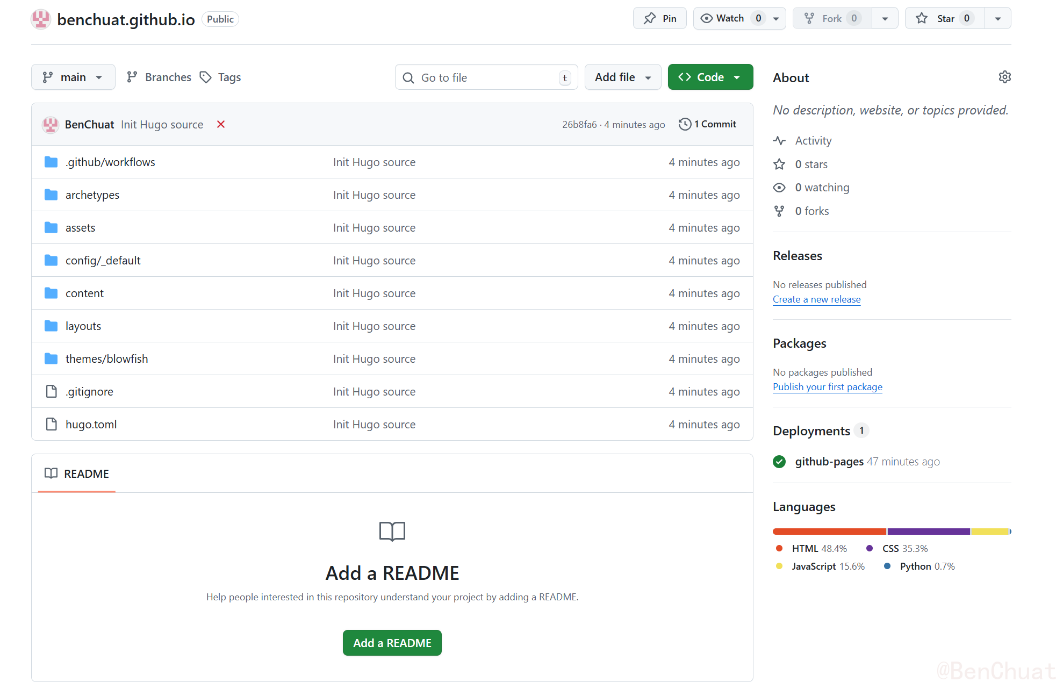
Task: Open the main branch dropdown
Action: click(x=73, y=77)
